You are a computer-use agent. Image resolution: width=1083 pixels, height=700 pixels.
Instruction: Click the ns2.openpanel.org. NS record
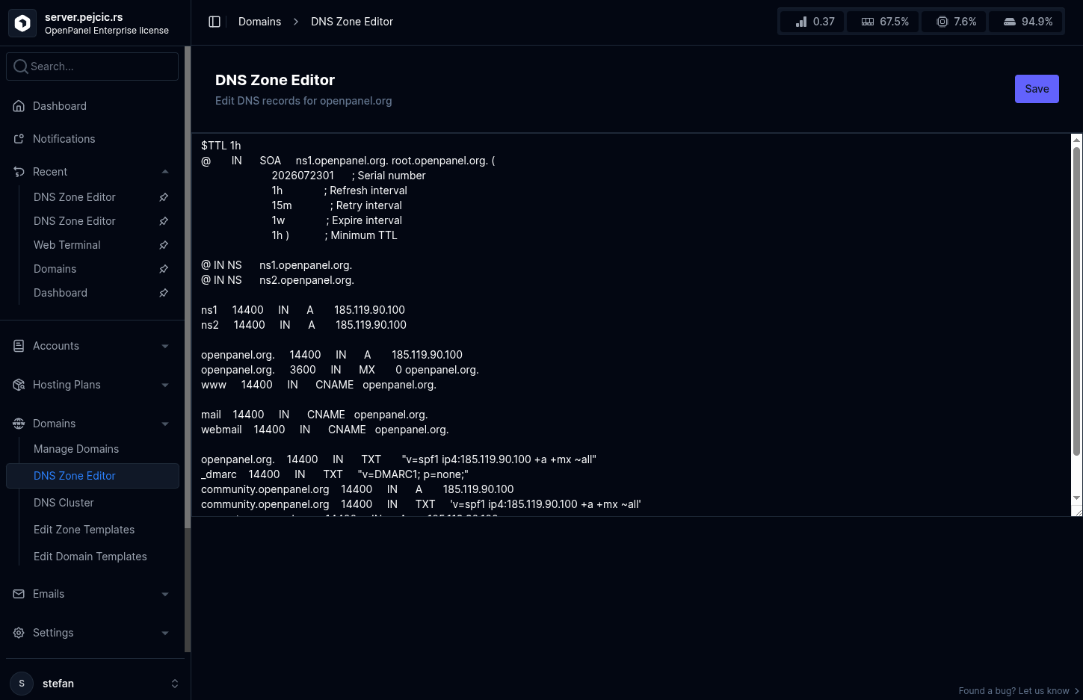point(277,280)
